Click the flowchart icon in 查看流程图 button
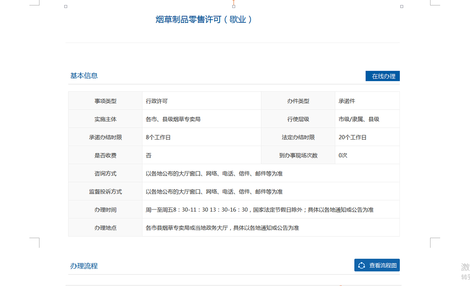Image resolution: width=470 pixels, height=286 pixels. coord(361,265)
